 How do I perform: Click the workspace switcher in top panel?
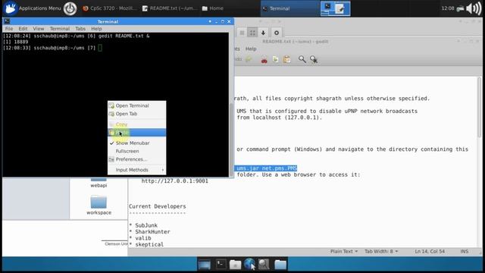click(335, 8)
